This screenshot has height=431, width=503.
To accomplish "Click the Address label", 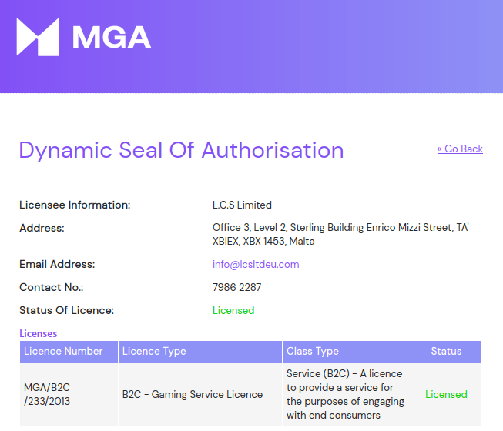I will click(x=42, y=228).
